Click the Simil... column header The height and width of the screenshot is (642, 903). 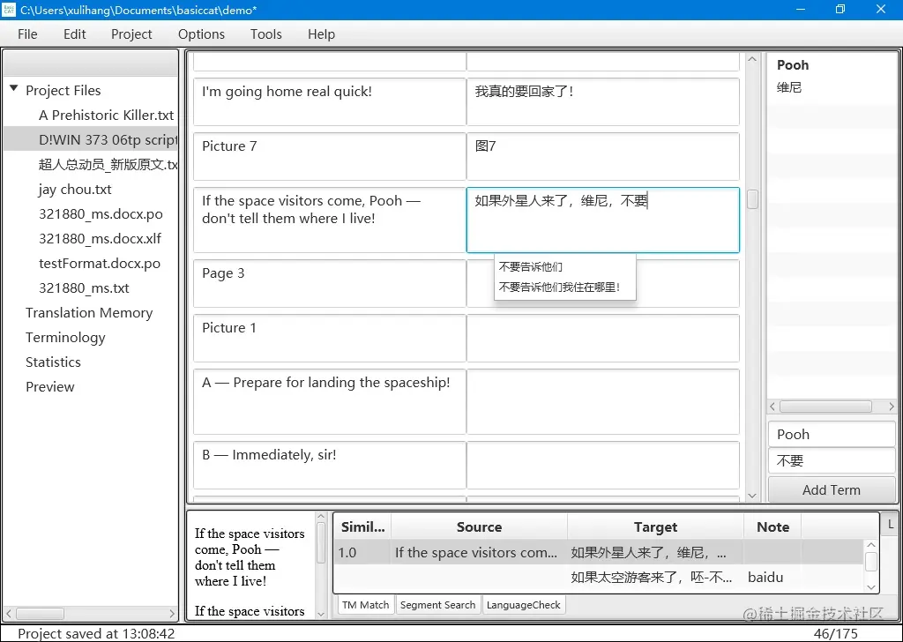click(362, 526)
